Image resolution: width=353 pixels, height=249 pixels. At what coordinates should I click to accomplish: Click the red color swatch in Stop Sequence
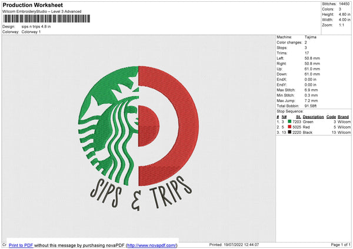click(289, 127)
